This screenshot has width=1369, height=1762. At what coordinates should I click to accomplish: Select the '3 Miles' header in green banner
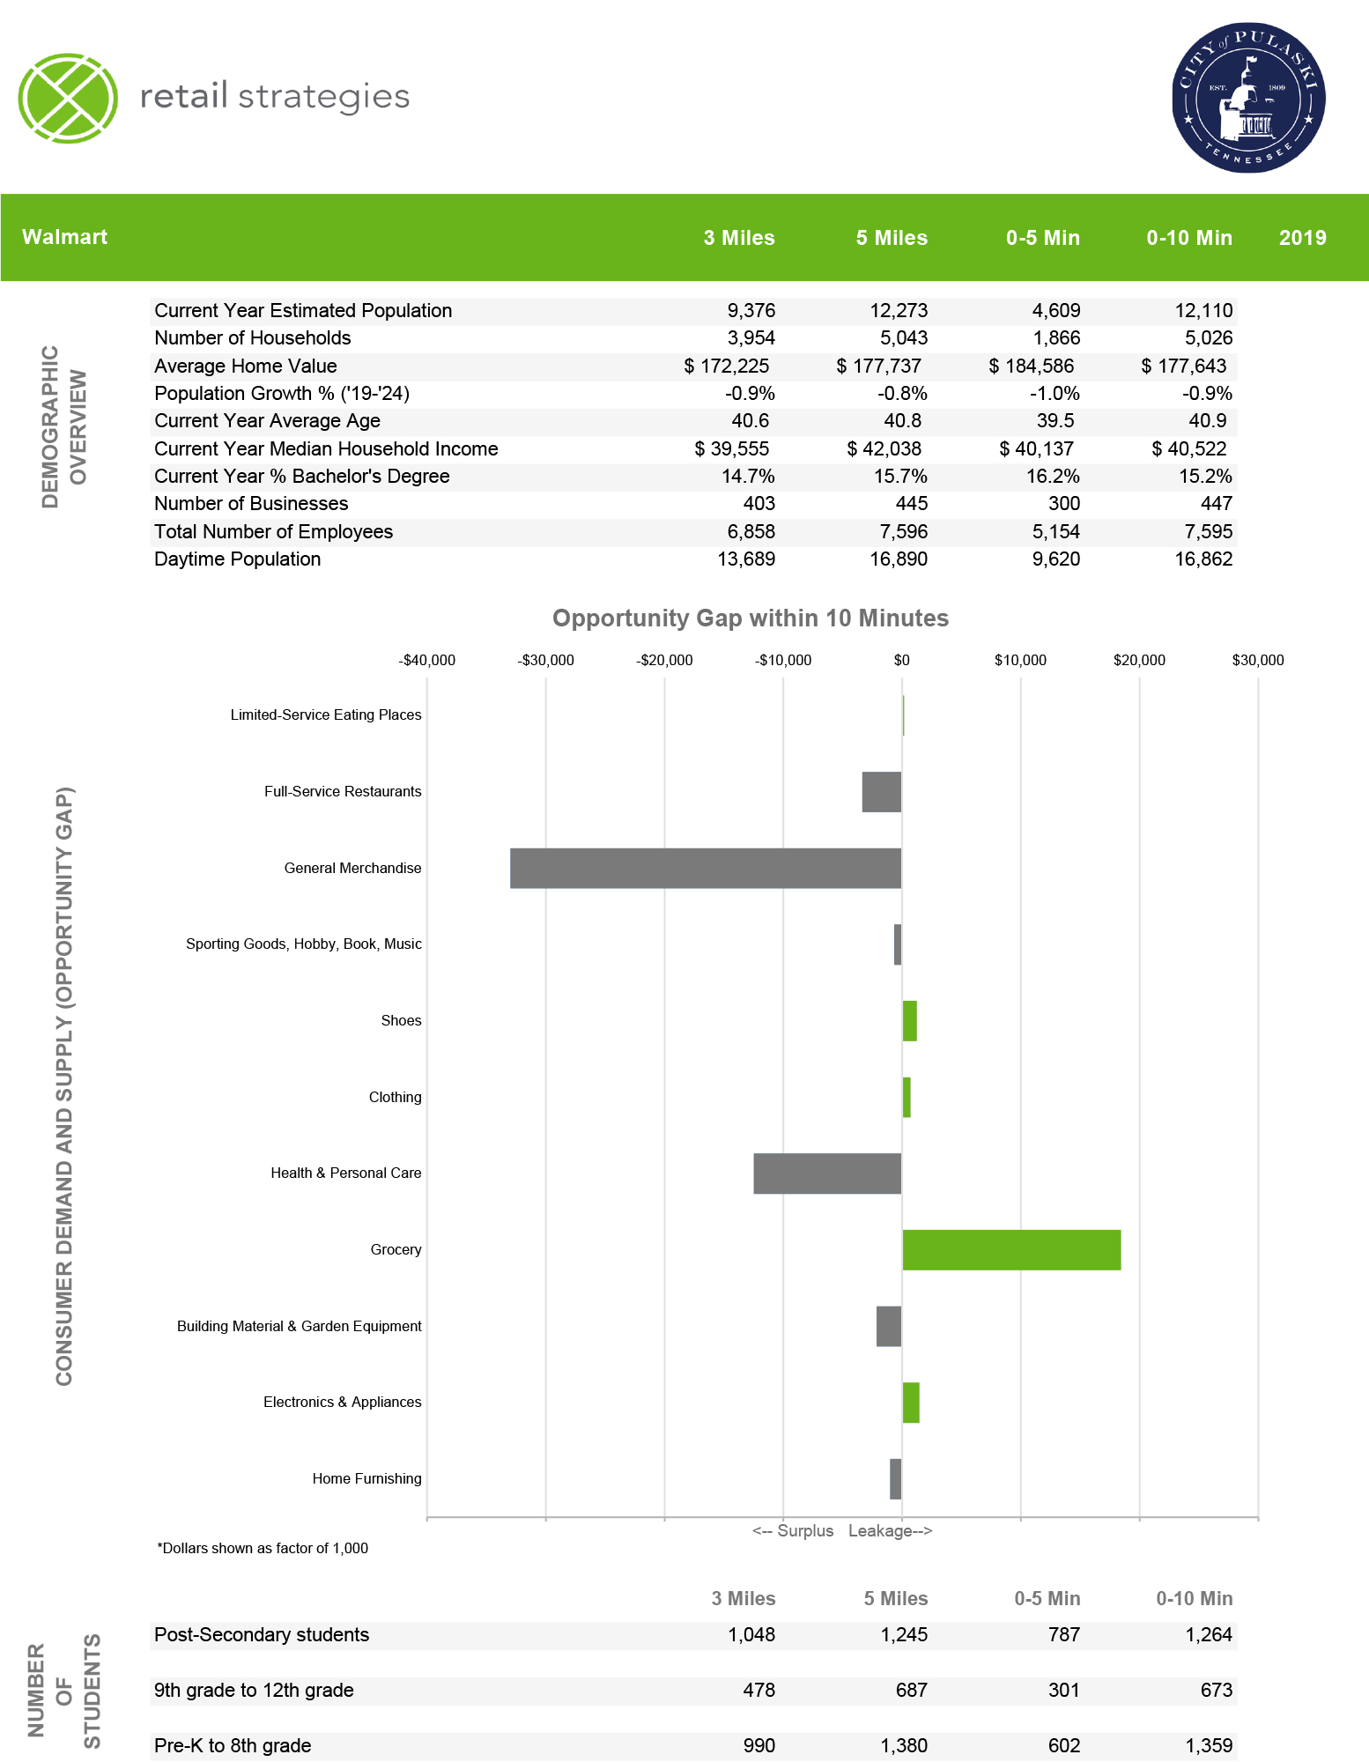pyautogui.click(x=738, y=238)
